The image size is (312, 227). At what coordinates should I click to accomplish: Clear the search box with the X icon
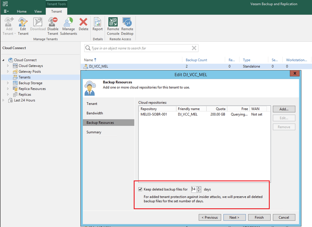click(x=194, y=48)
